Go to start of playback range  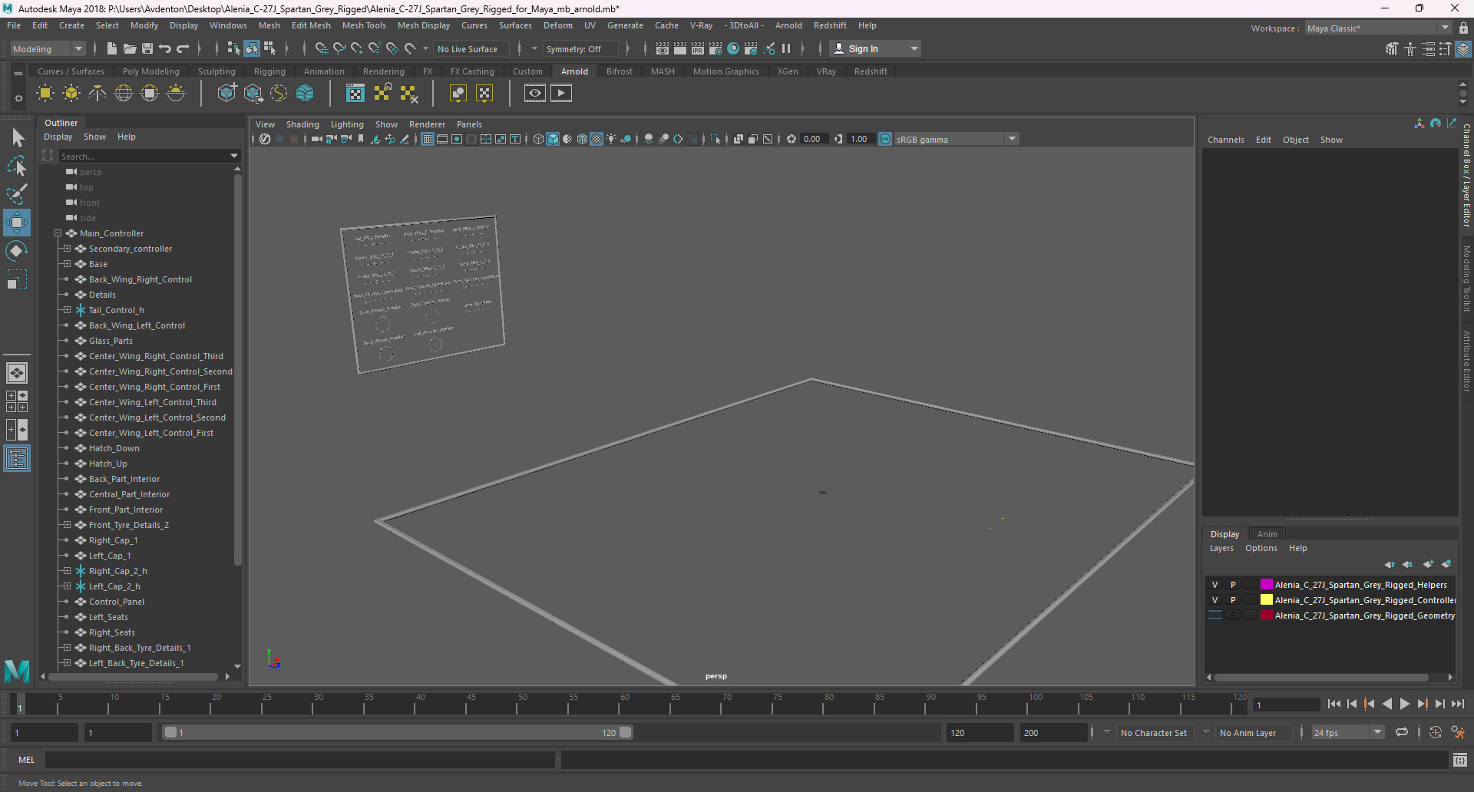1334,704
